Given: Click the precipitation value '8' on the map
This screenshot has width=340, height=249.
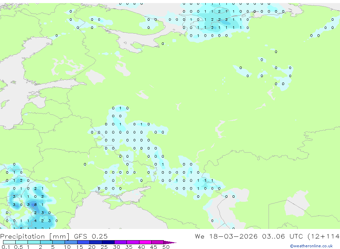Looking at the screenshot, I should tap(35, 204).
